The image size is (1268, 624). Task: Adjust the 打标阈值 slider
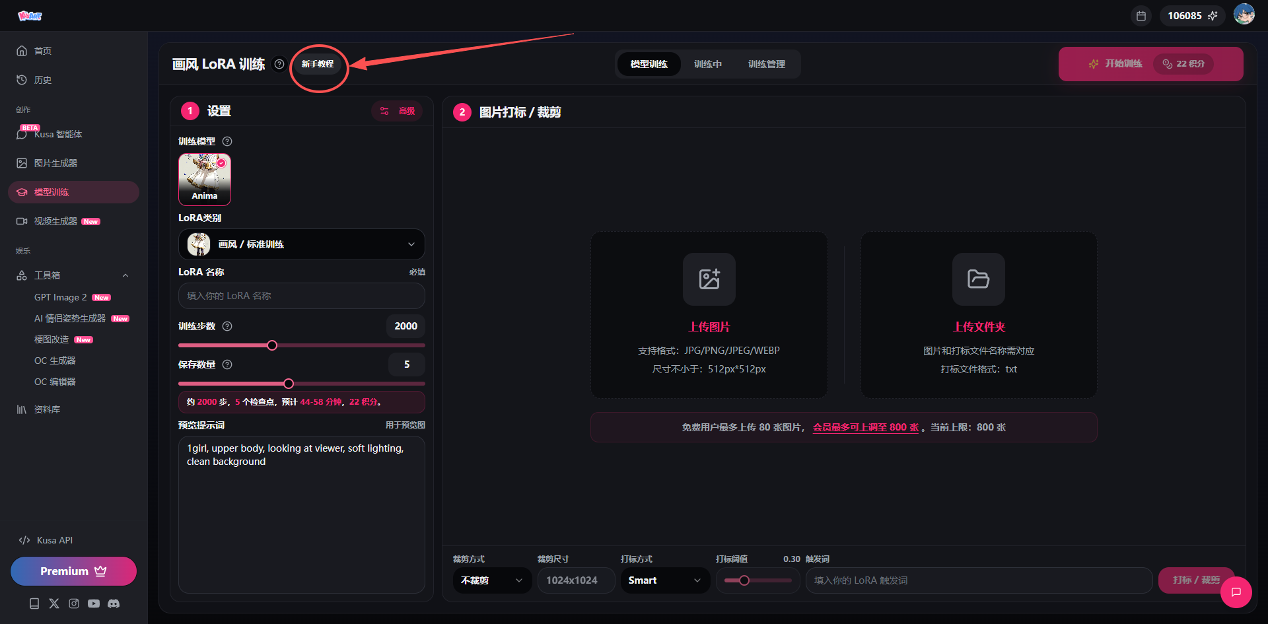point(744,580)
